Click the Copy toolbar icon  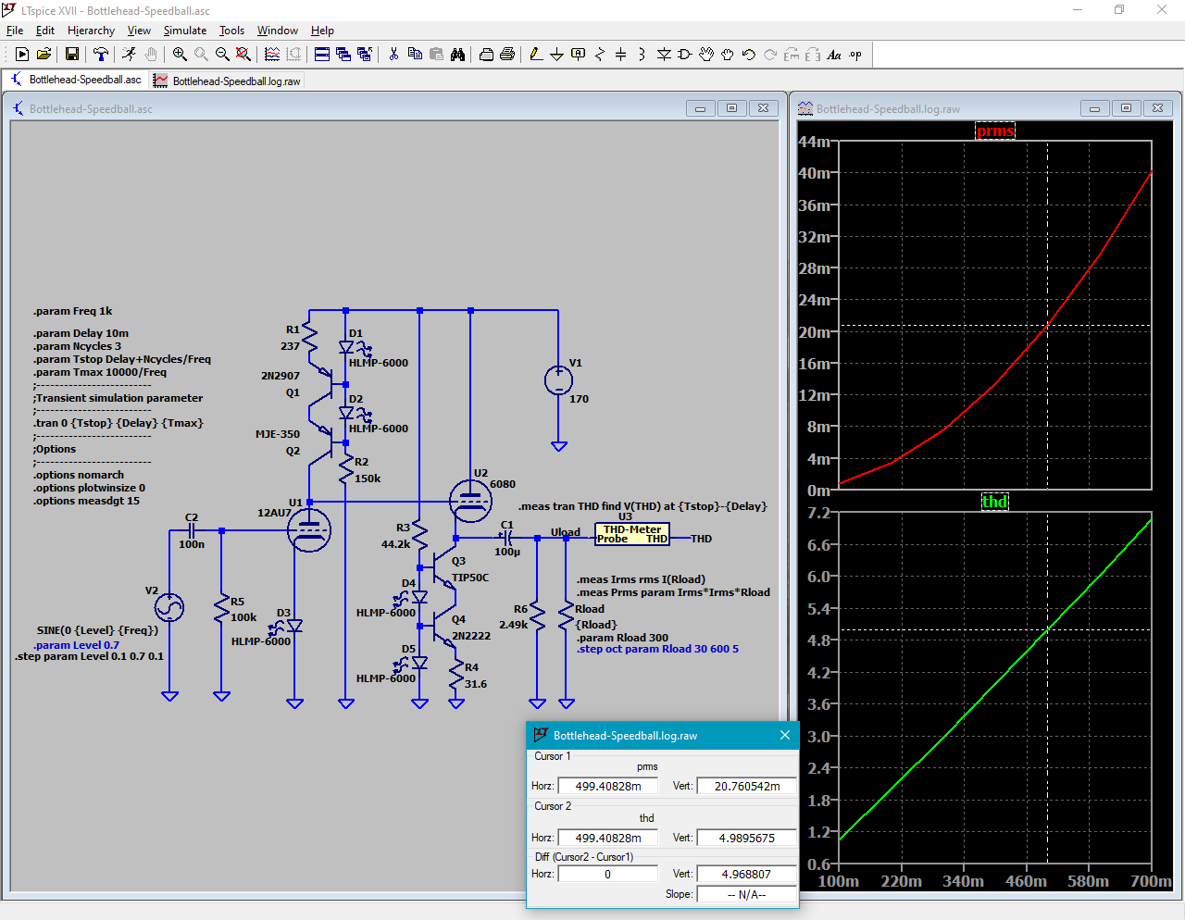coord(415,55)
